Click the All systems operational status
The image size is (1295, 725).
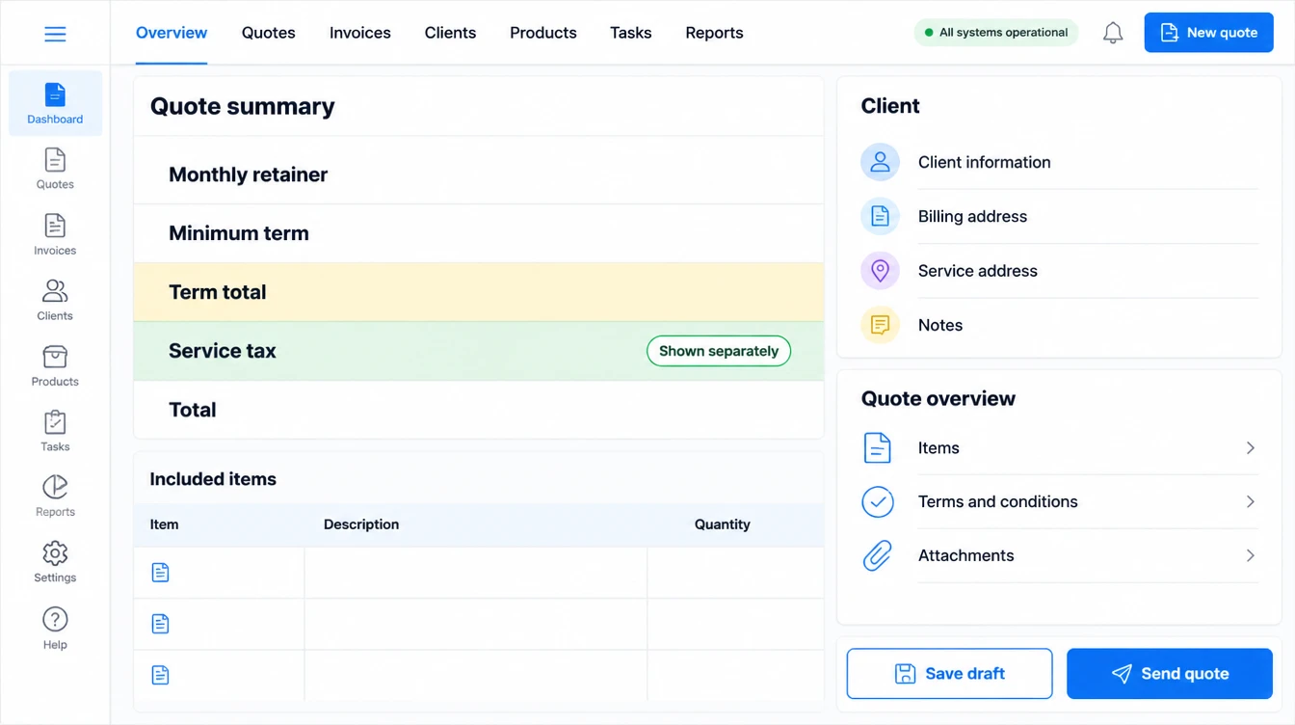pos(996,33)
